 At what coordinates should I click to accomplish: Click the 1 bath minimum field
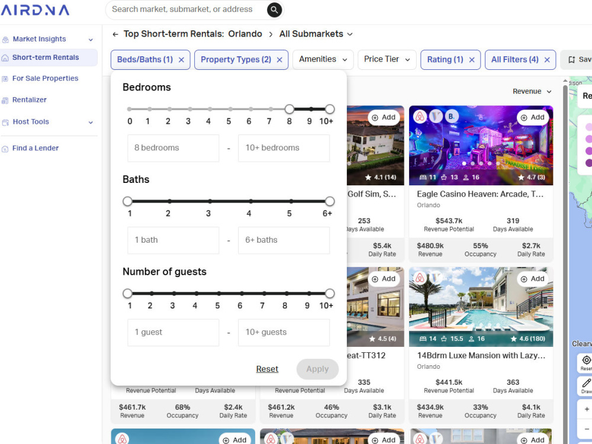pyautogui.click(x=173, y=240)
